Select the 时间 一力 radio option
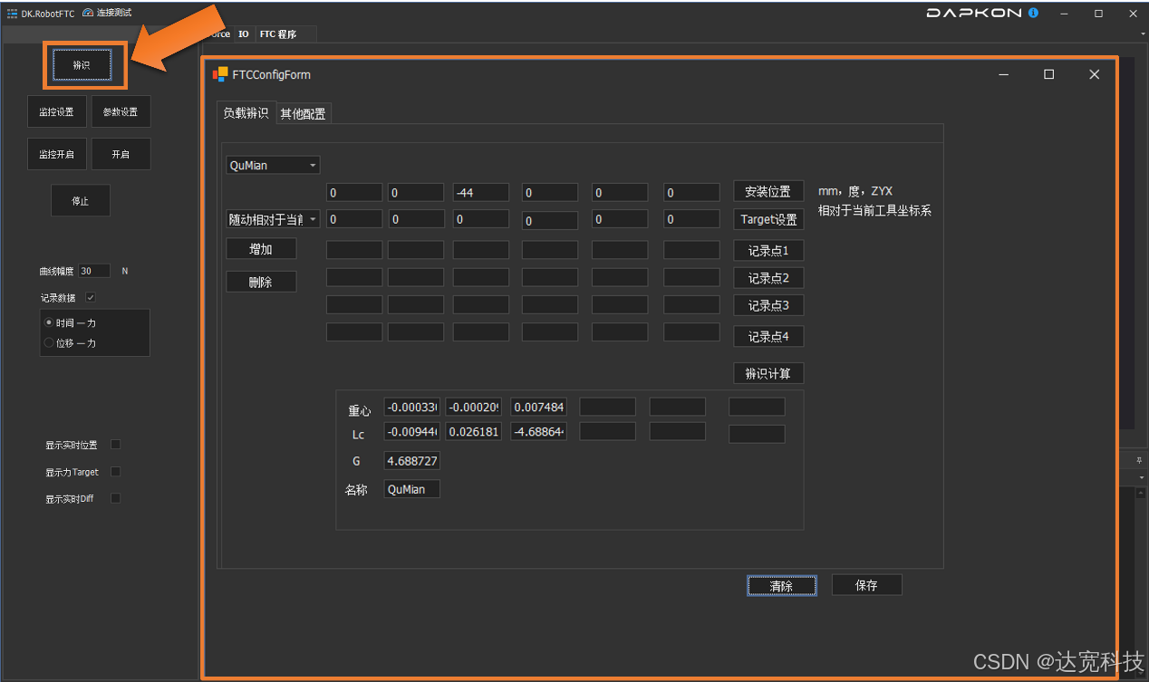Screen dimensions: 1149x682 pos(49,322)
